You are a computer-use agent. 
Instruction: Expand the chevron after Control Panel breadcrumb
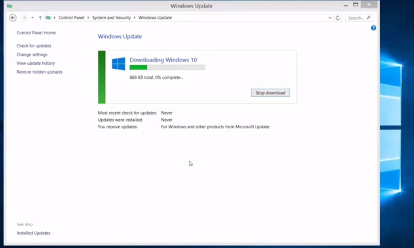tap(88, 18)
